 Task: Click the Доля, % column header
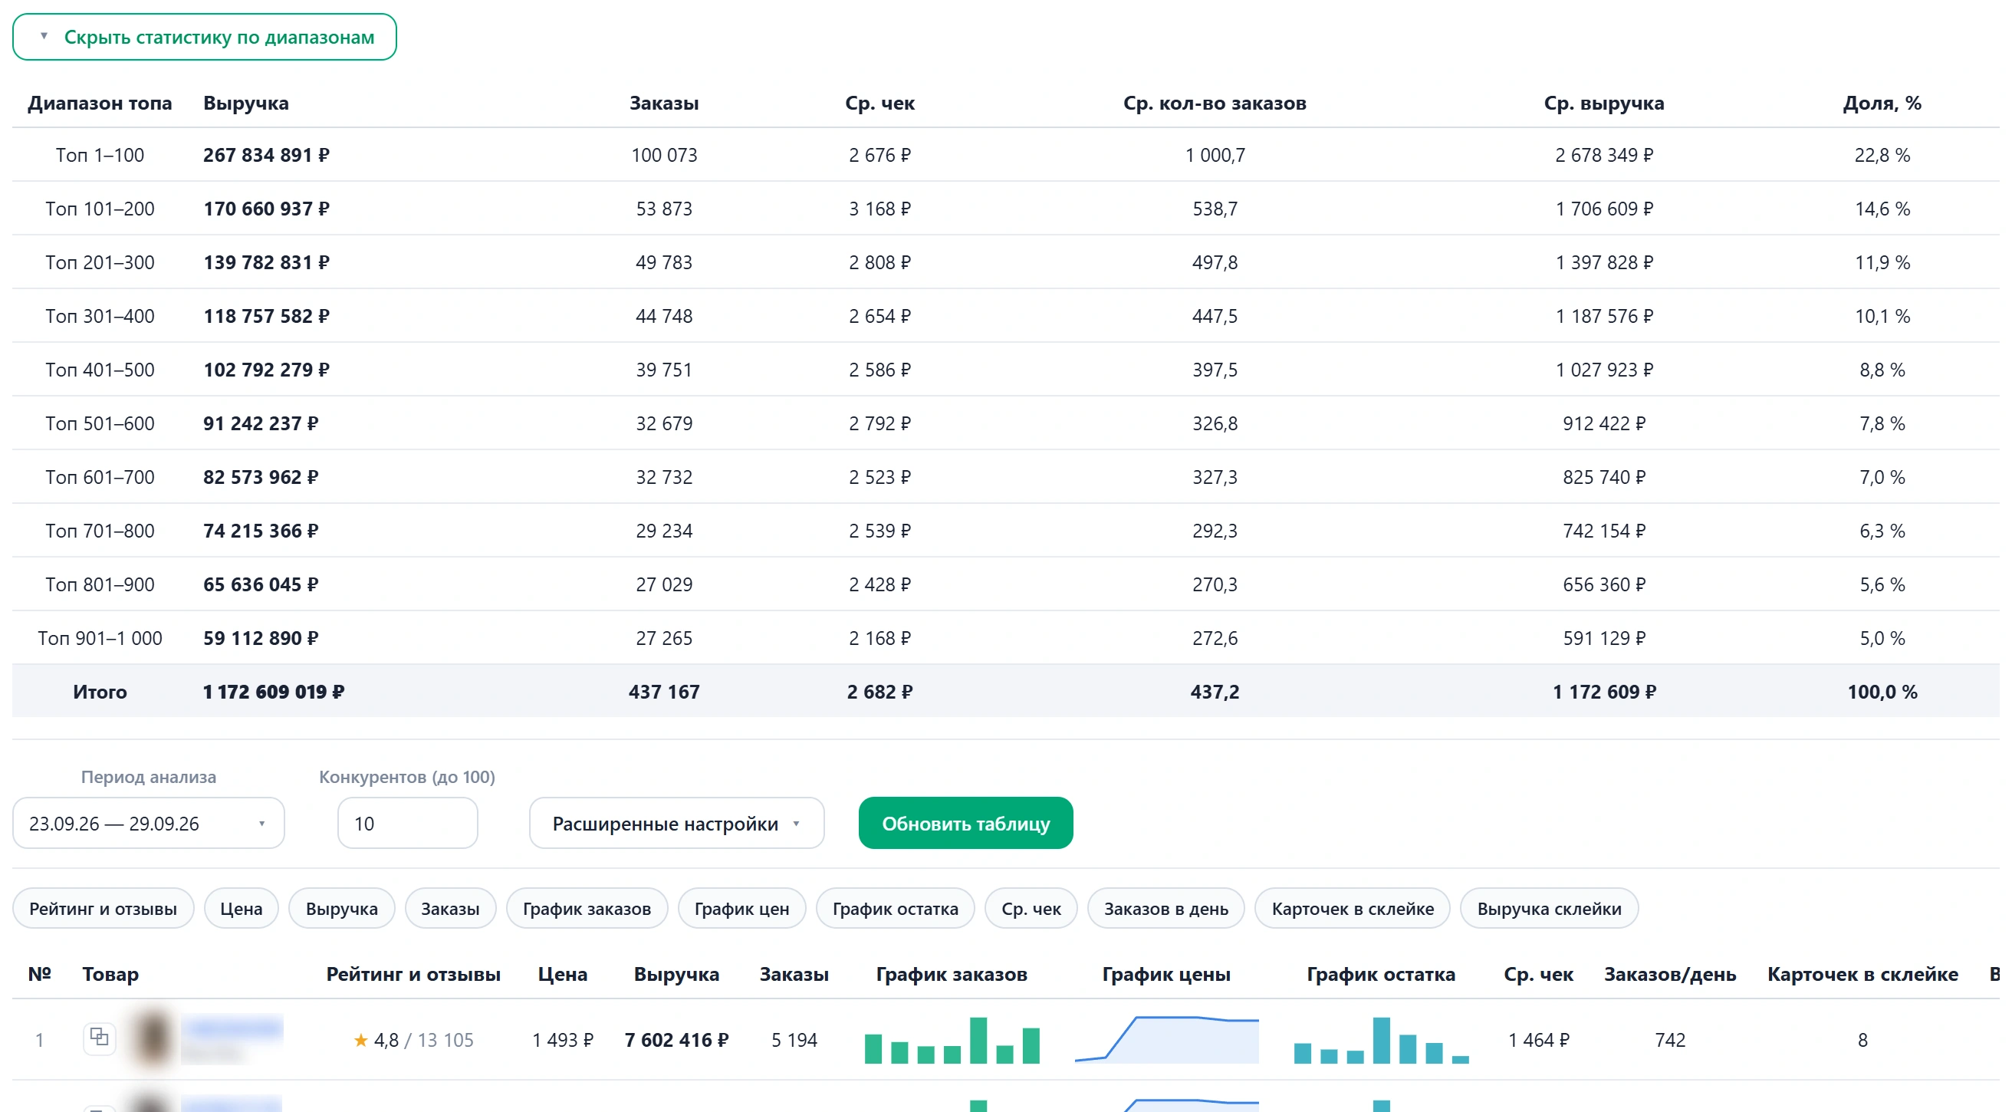1882,104
